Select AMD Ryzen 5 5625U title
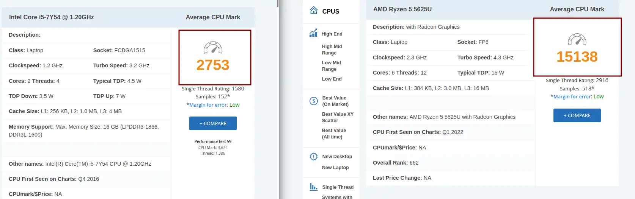Screen dimensions: 635x199 click(402, 9)
